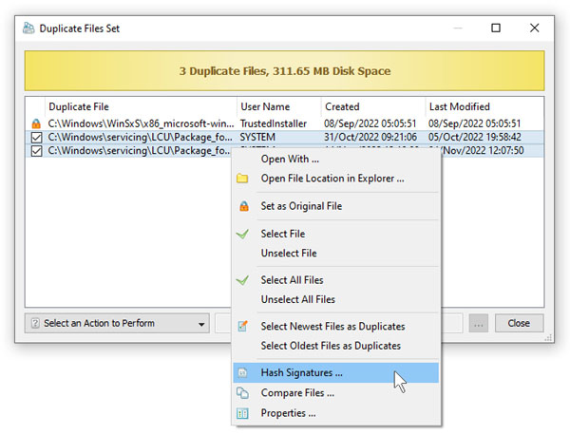Click the Compare Files menu icon
The width and height of the screenshot is (570, 435).
click(242, 393)
